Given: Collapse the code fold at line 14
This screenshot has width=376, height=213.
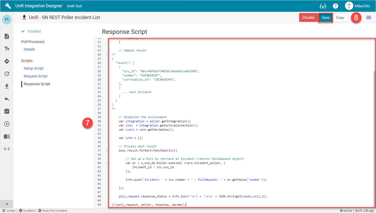Looking at the screenshot, I should (106, 55).
